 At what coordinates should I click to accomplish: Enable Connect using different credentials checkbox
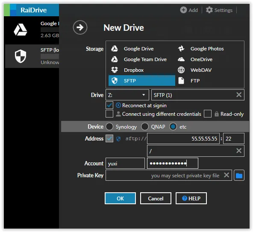[x=109, y=114]
